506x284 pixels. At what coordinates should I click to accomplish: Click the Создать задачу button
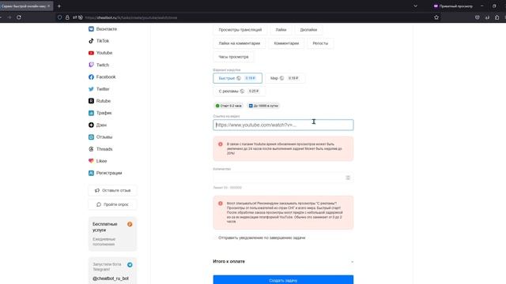283,279
